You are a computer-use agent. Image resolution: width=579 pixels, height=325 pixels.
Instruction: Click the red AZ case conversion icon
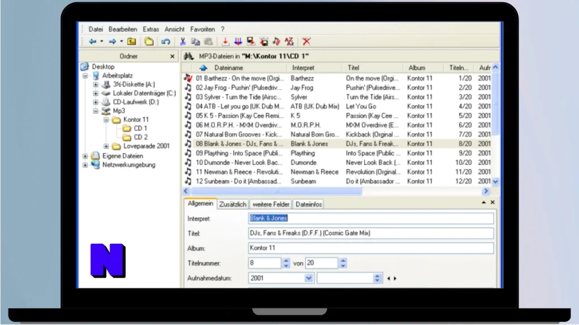pyautogui.click(x=289, y=42)
